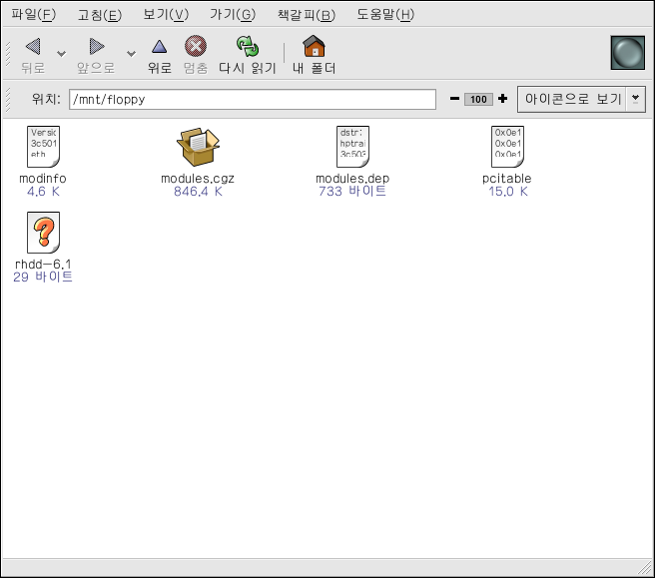The width and height of the screenshot is (655, 578).
Task: Expand the Forward history dropdown arrow
Action: (x=130, y=54)
